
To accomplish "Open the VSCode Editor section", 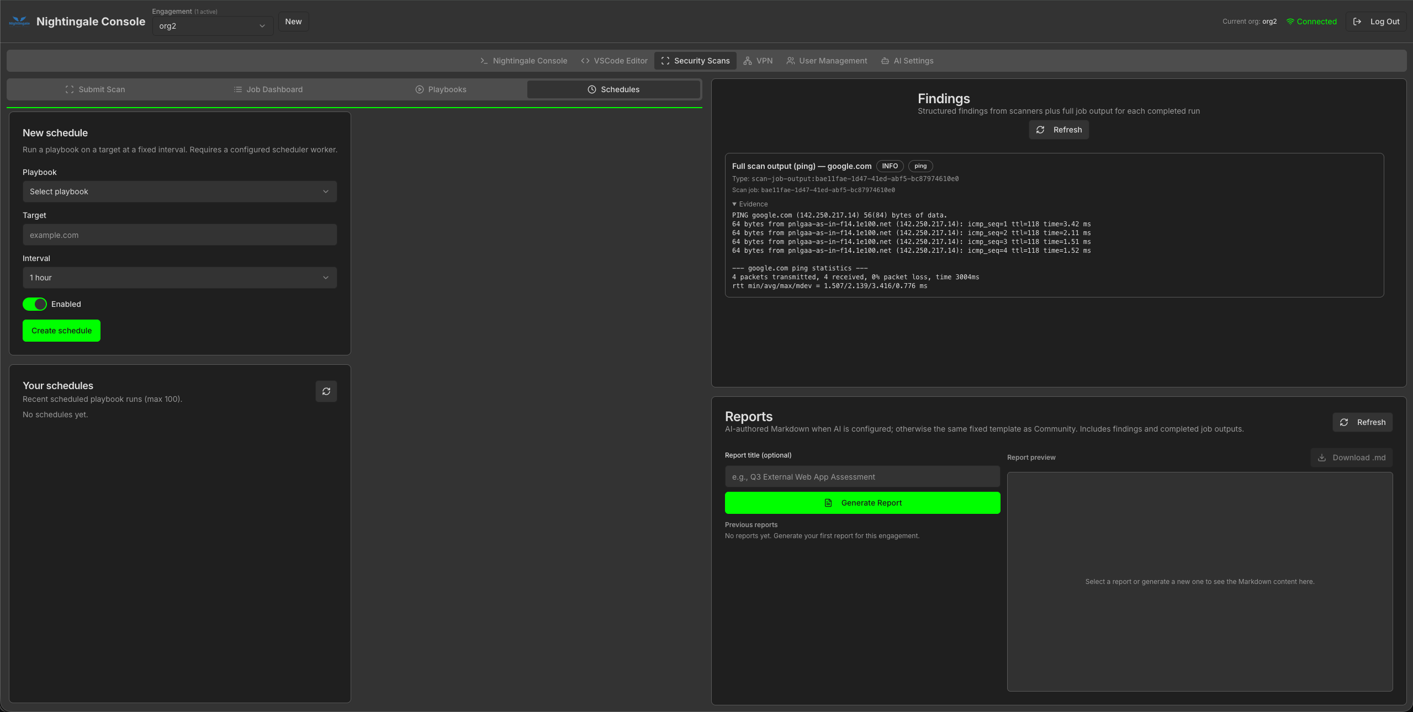I will pos(614,61).
